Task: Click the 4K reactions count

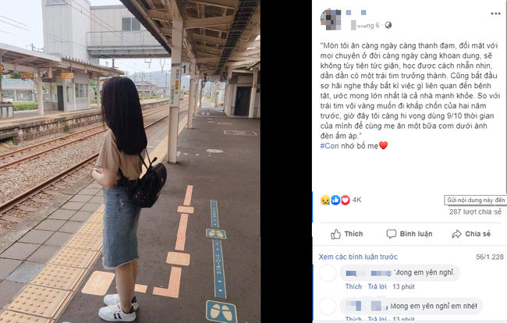Action: point(356,200)
